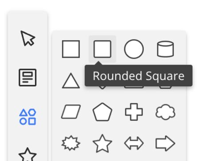Screen dimensions: 222x161
Task: Insert the cross plus shape
Action: 134,112
